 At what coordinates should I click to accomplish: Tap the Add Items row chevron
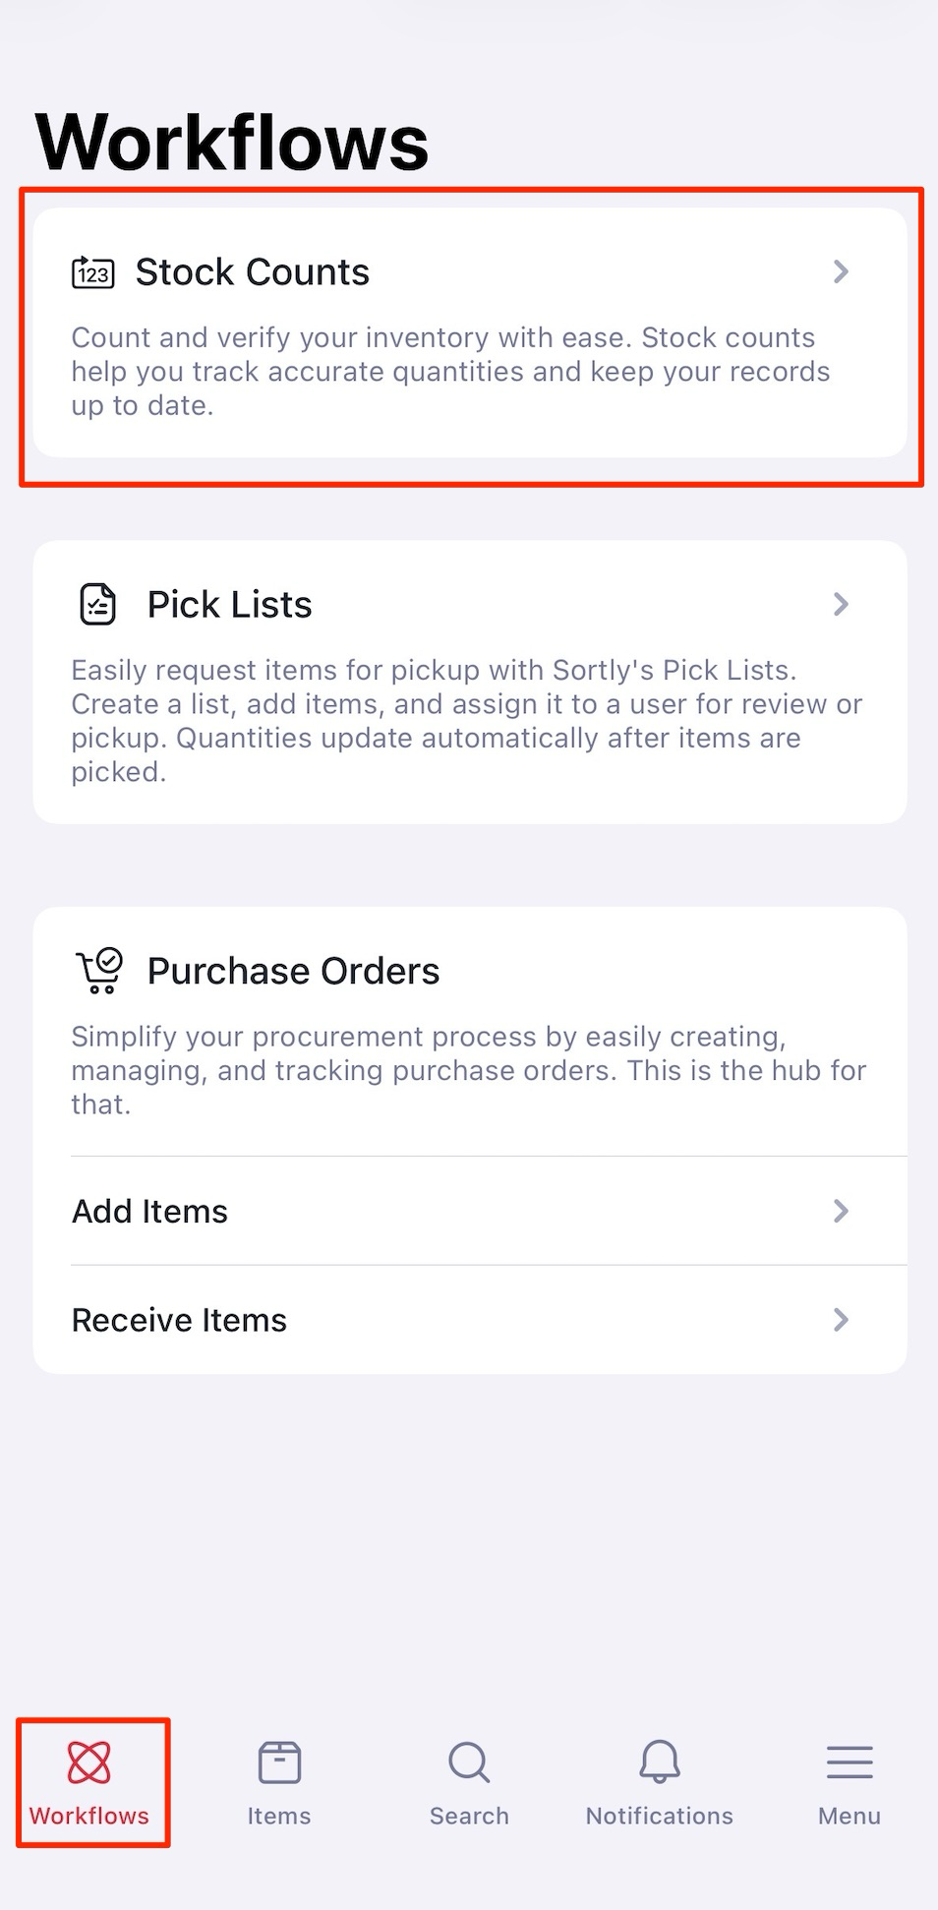pyautogui.click(x=841, y=1211)
